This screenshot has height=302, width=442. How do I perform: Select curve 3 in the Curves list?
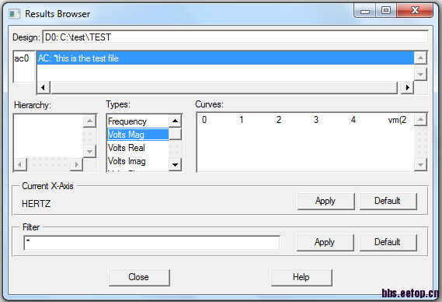coord(316,120)
